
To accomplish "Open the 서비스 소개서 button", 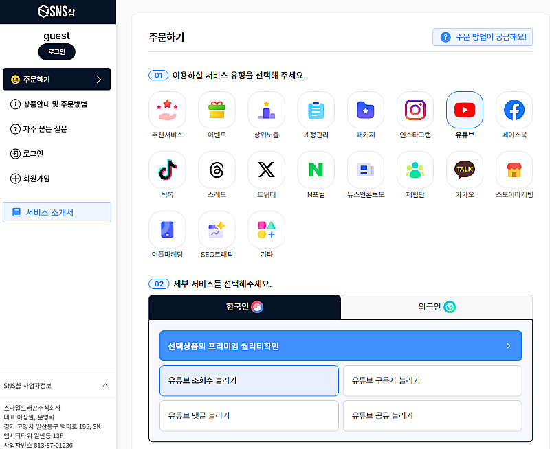I will (x=57, y=212).
